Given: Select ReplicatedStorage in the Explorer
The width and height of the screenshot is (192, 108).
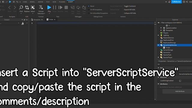Looking at the screenshot, I should [x=169, y=43].
